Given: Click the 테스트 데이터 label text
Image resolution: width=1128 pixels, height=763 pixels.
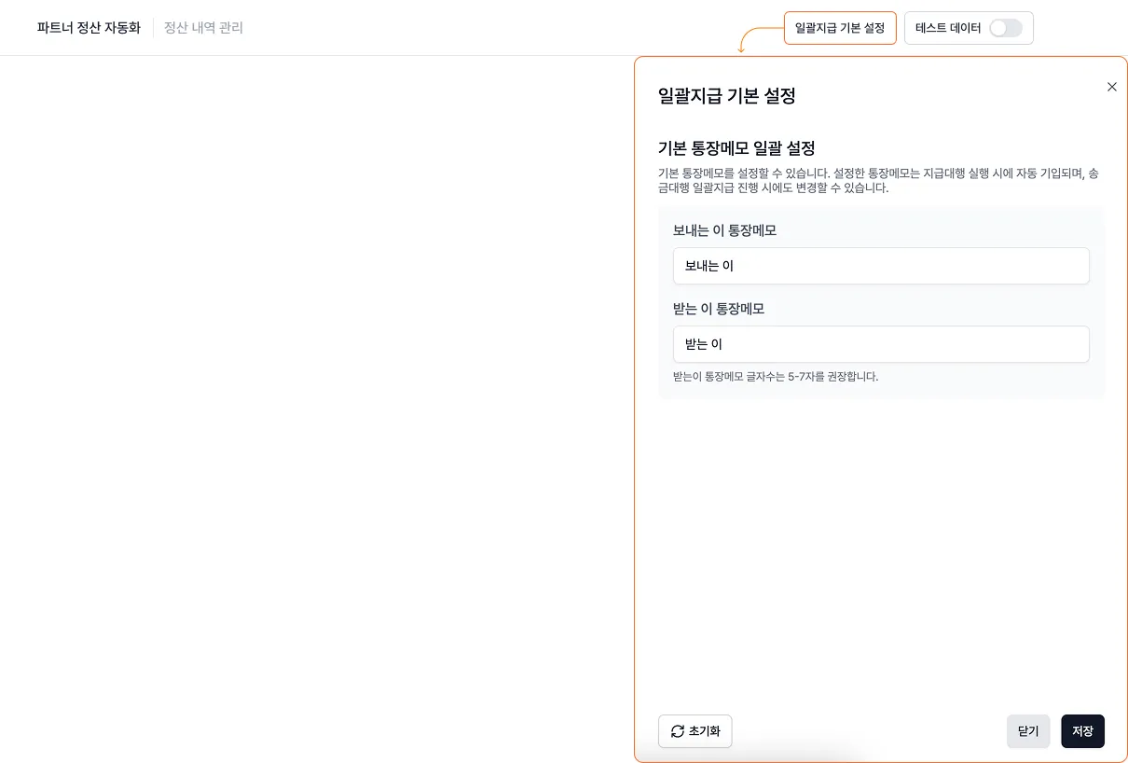Looking at the screenshot, I should pyautogui.click(x=948, y=28).
